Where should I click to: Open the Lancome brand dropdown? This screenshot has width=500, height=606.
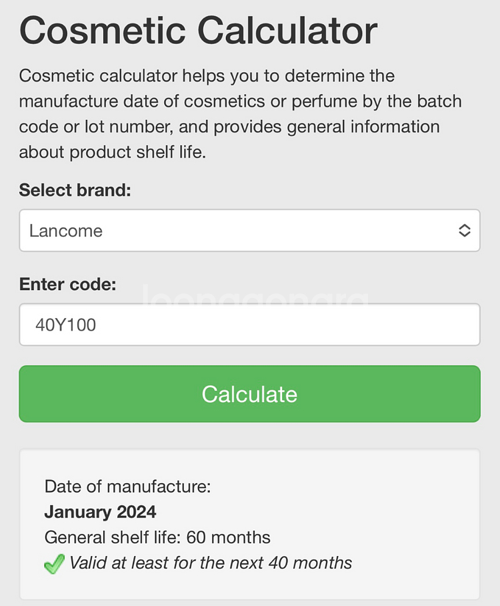point(249,231)
